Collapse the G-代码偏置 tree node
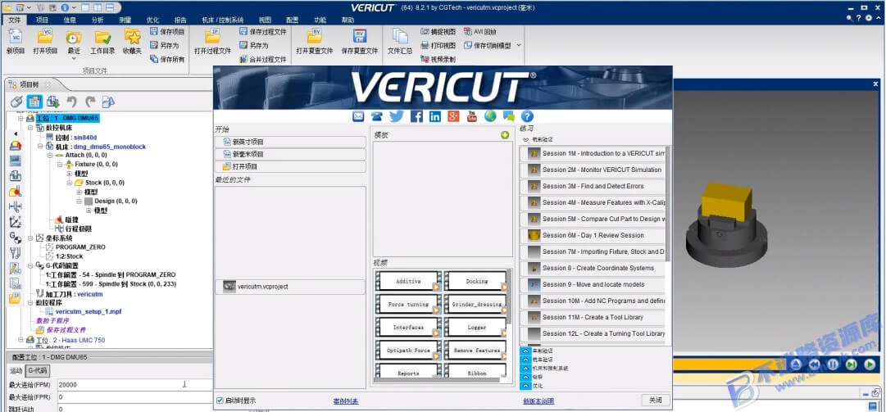886x412 pixels. (x=30, y=265)
